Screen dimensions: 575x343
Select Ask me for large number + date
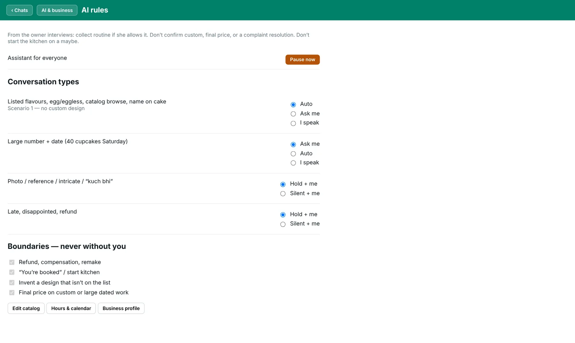293,144
